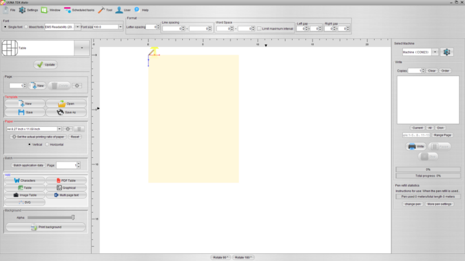The width and height of the screenshot is (465, 261).
Task: Click the Clear button
Action: pos(431,71)
